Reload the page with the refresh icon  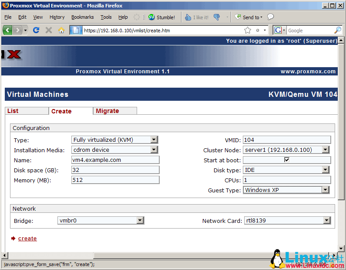36,30
